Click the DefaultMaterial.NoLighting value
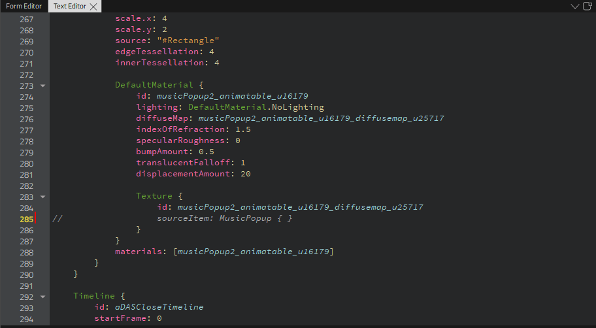The width and height of the screenshot is (596, 328). point(256,107)
